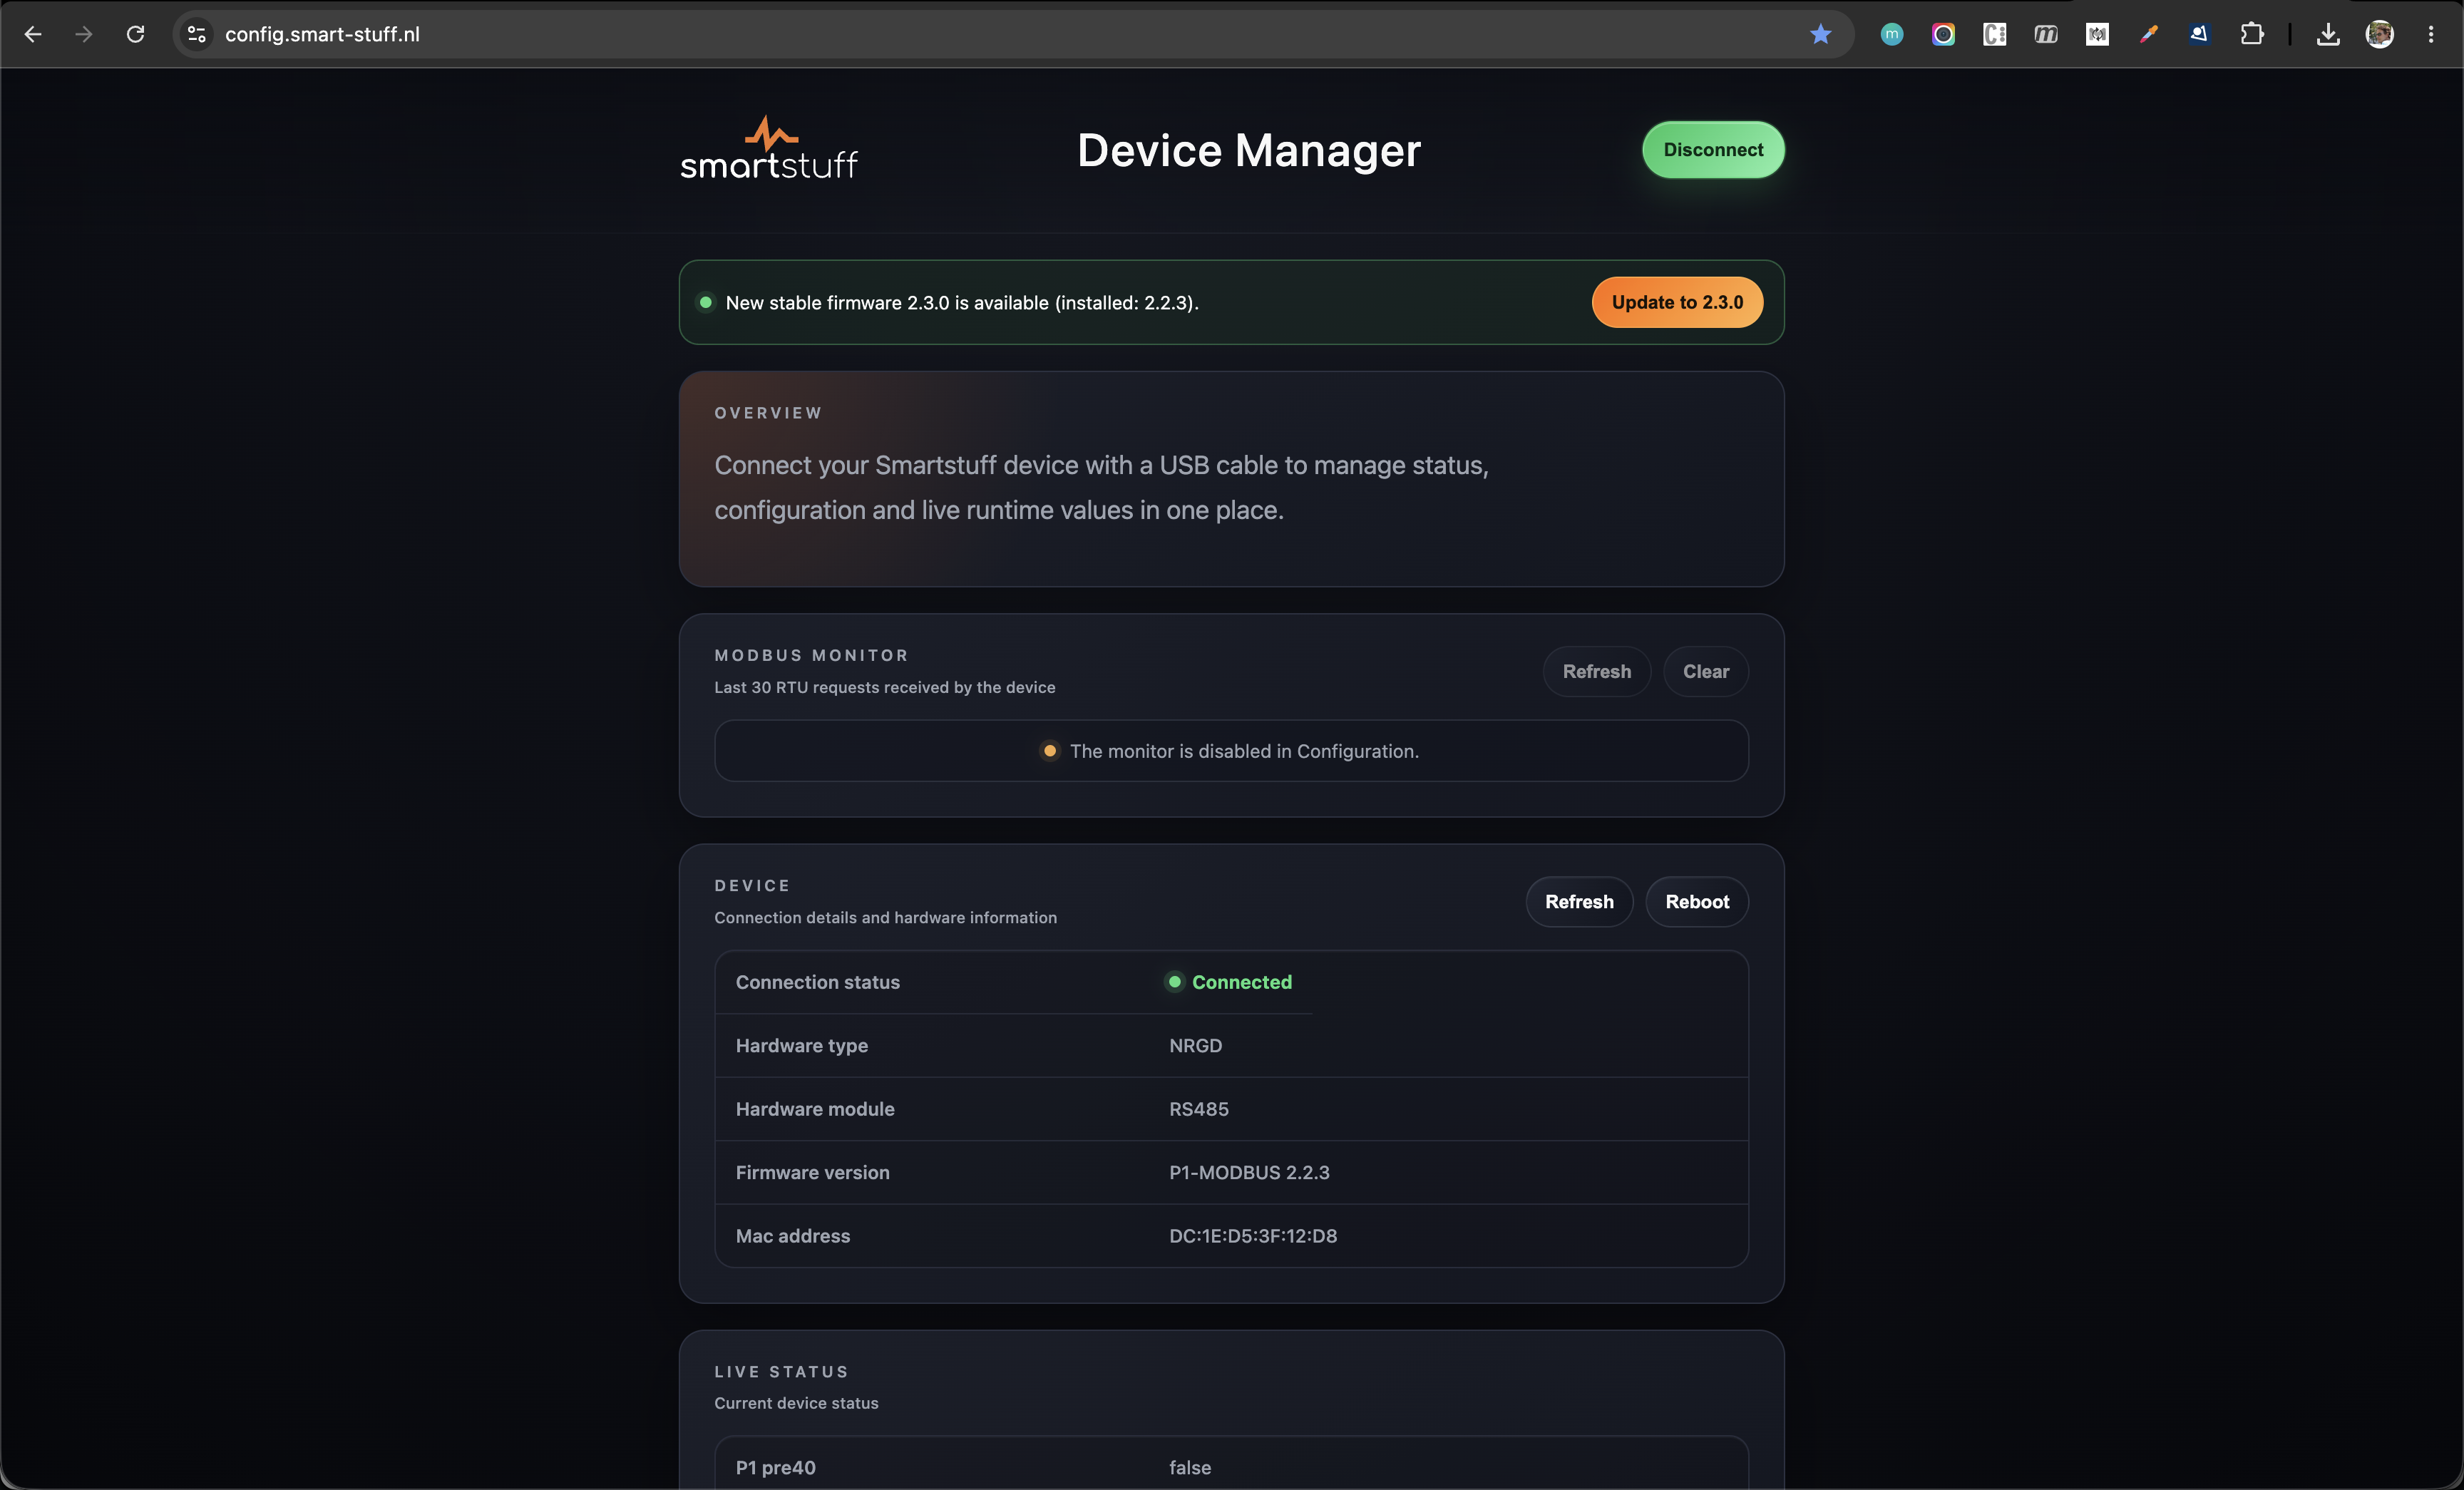This screenshot has height=1490, width=2464.
Task: Click 'Last 30 RTU requests' subtitle
Action: click(884, 687)
